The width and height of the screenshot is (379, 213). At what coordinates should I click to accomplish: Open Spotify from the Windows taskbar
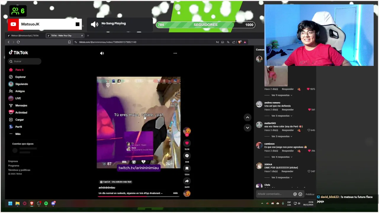pyautogui.click(x=46, y=204)
